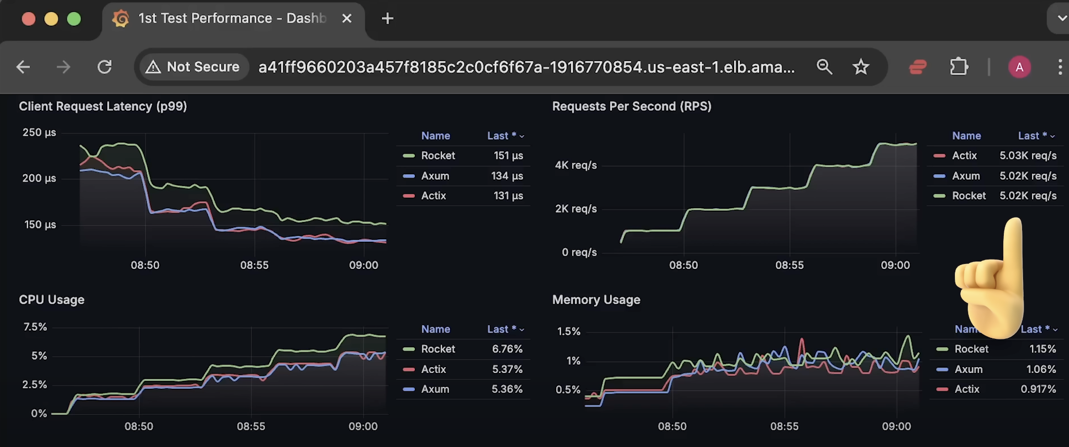1069x447 pixels.
Task: Go back using the browser back arrow
Action: (x=23, y=67)
